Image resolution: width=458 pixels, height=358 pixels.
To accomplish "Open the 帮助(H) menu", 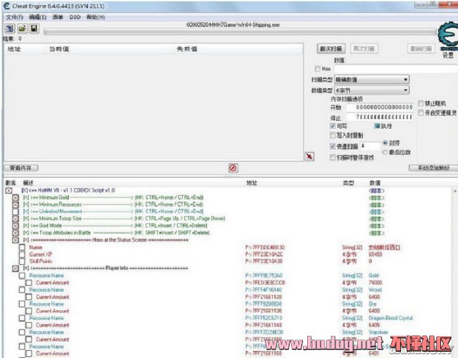I will click(x=96, y=17).
